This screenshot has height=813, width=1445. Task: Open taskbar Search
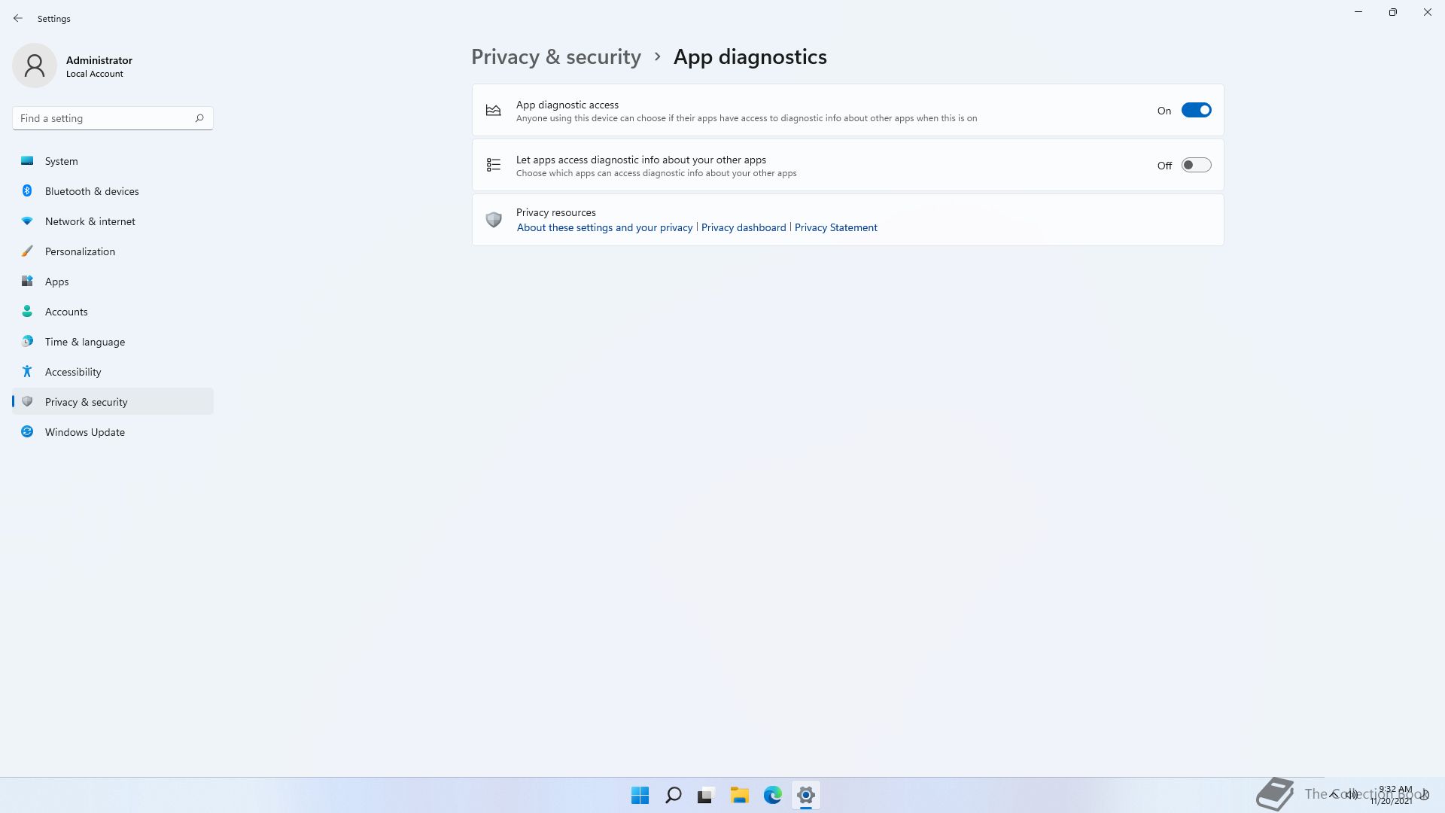(674, 795)
